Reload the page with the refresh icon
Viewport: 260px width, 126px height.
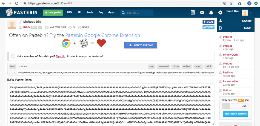[x=17, y=3]
